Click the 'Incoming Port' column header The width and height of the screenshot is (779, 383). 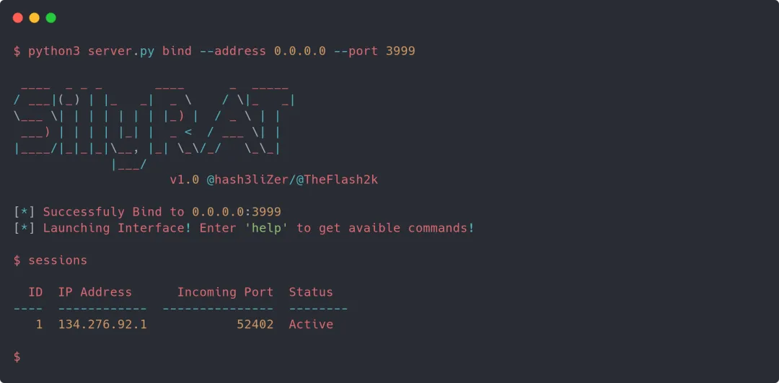(x=225, y=292)
